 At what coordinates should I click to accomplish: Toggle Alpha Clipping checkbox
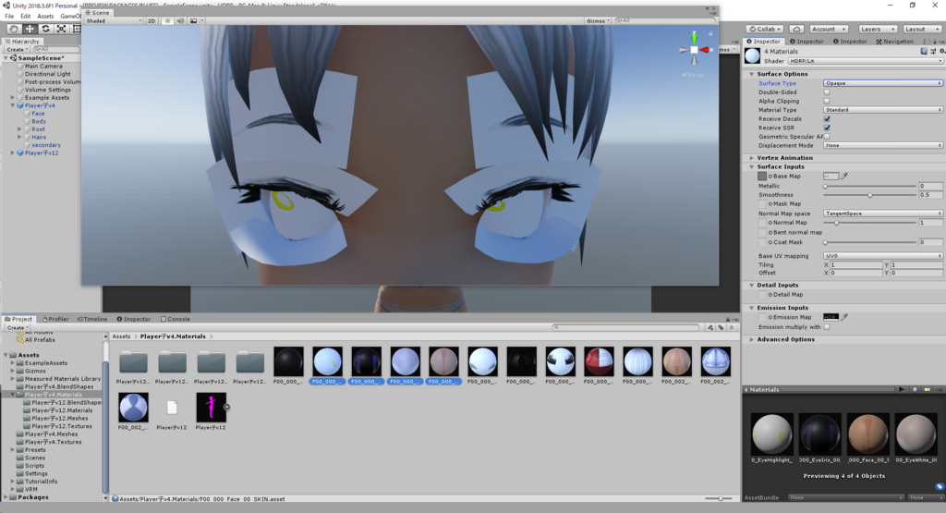coord(827,102)
